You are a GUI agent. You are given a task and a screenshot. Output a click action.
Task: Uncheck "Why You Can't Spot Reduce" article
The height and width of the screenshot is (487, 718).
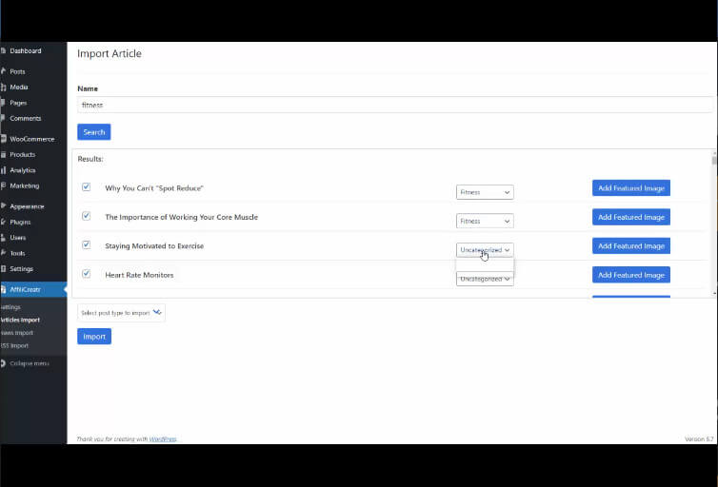tap(86, 187)
